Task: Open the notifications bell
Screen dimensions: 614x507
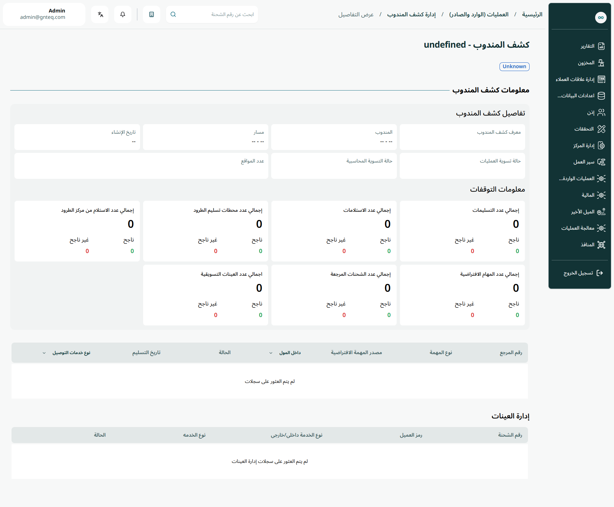Action: tap(122, 14)
